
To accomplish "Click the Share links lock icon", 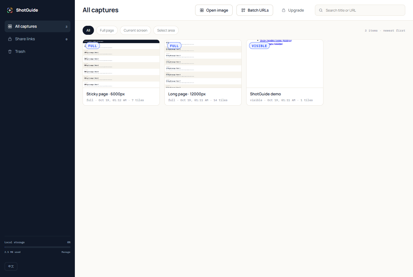I will [x=10, y=39].
